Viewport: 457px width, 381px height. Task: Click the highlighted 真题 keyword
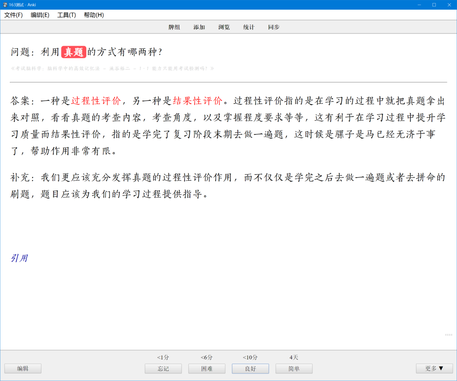[x=74, y=52]
